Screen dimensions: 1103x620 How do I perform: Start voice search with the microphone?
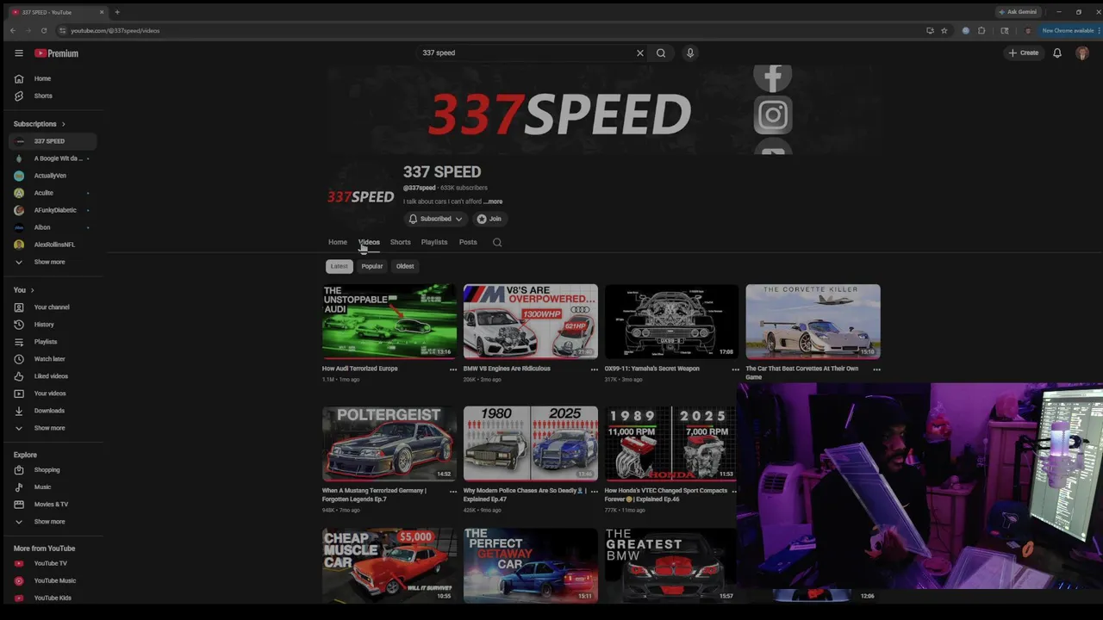(x=690, y=53)
